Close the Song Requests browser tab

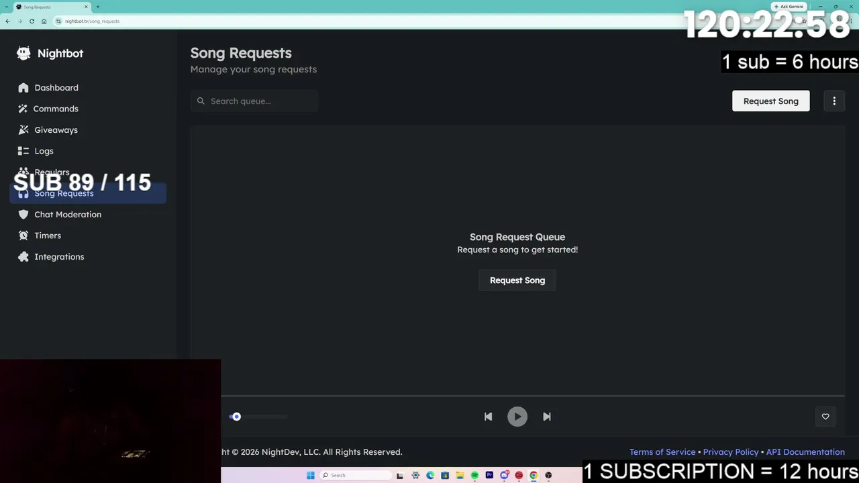tap(87, 7)
